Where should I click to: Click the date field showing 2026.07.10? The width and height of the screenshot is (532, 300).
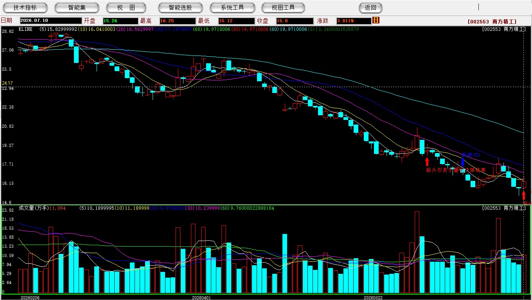click(51, 21)
